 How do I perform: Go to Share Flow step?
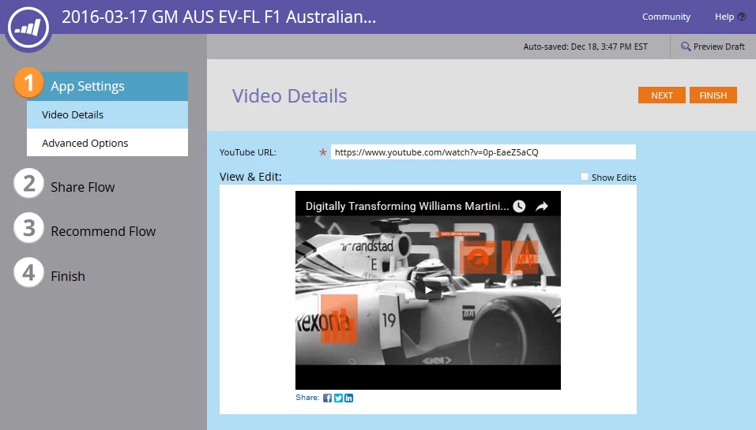pos(82,187)
